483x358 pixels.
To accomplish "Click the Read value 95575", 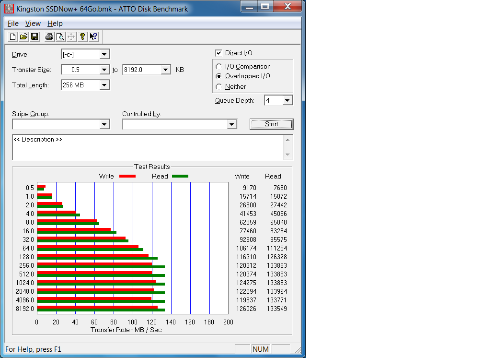I will coord(279,239).
